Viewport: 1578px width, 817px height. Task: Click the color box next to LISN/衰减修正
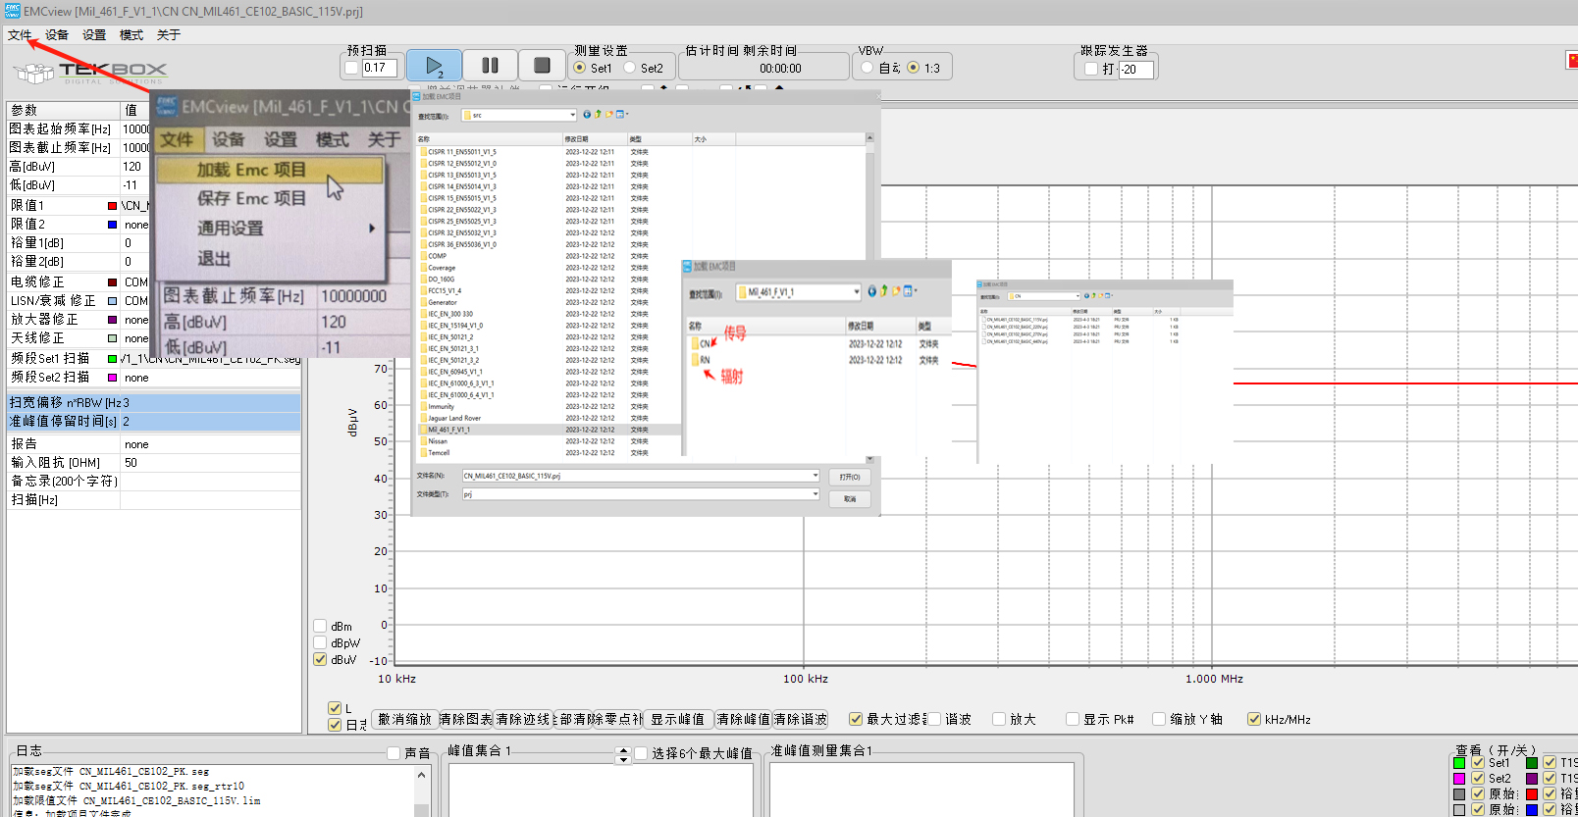click(x=112, y=301)
